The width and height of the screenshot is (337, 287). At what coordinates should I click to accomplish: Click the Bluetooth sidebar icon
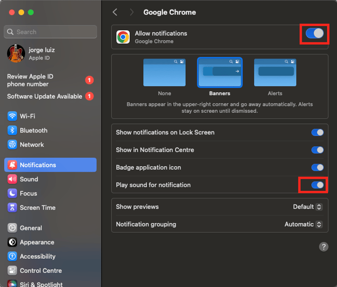point(12,130)
